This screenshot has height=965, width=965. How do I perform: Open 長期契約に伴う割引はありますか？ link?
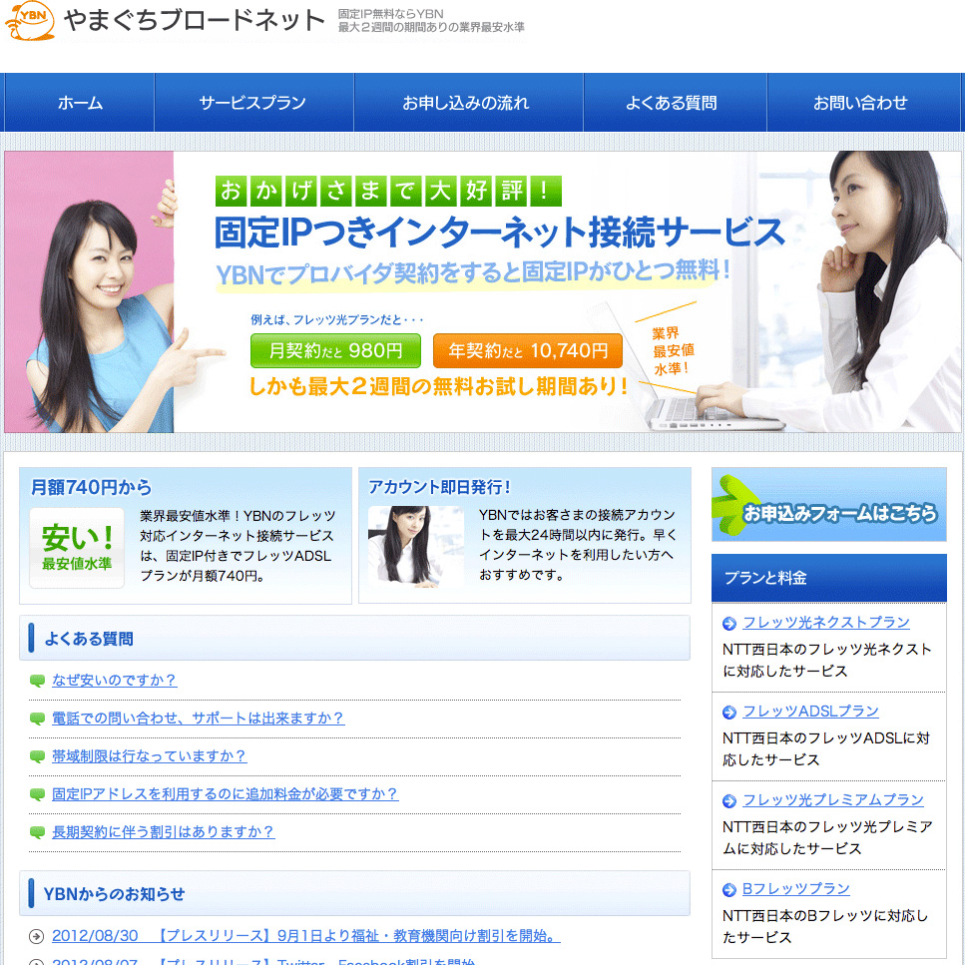click(163, 832)
